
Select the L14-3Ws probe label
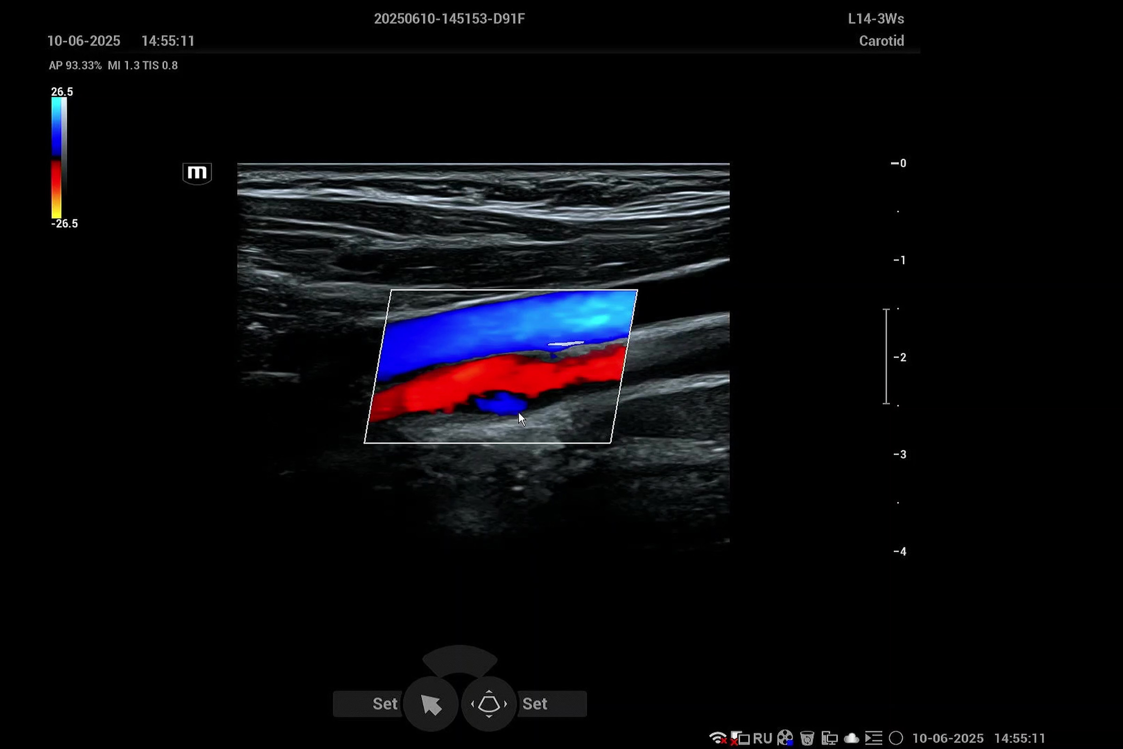875,19
